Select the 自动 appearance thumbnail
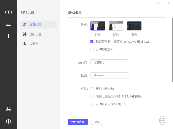173x129 pixels. pos(98,26)
